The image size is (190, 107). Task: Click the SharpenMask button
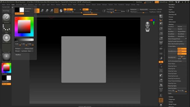182,32
